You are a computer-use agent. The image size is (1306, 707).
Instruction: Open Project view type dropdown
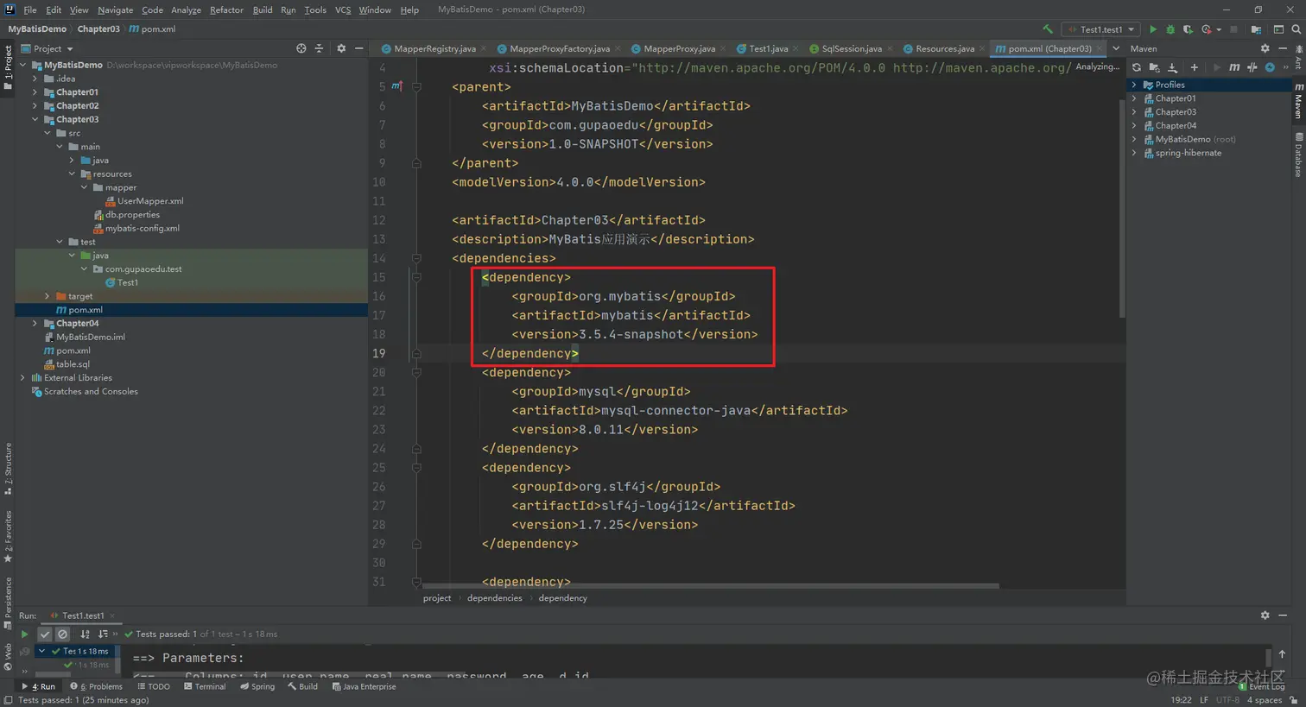48,48
